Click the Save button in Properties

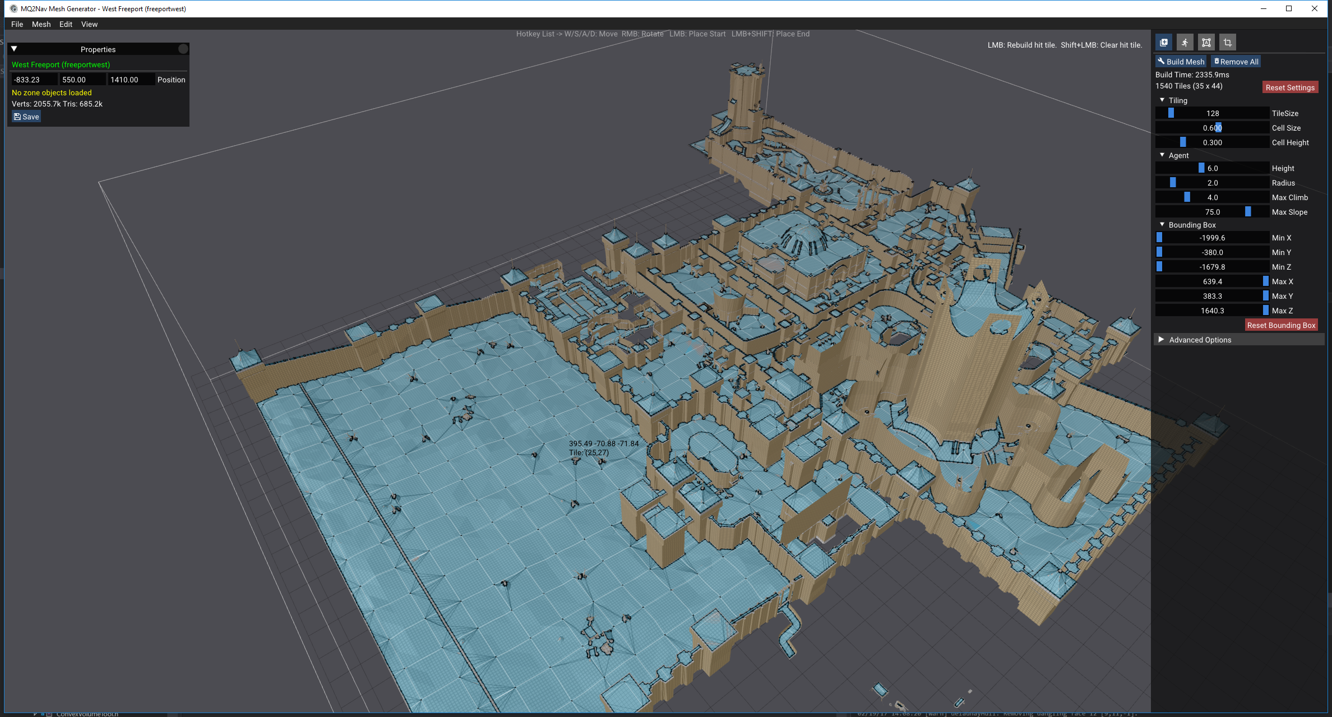tap(26, 117)
